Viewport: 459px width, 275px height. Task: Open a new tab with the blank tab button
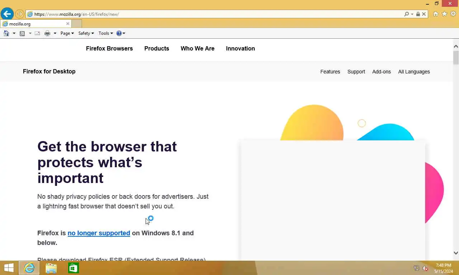pyautogui.click(x=77, y=24)
